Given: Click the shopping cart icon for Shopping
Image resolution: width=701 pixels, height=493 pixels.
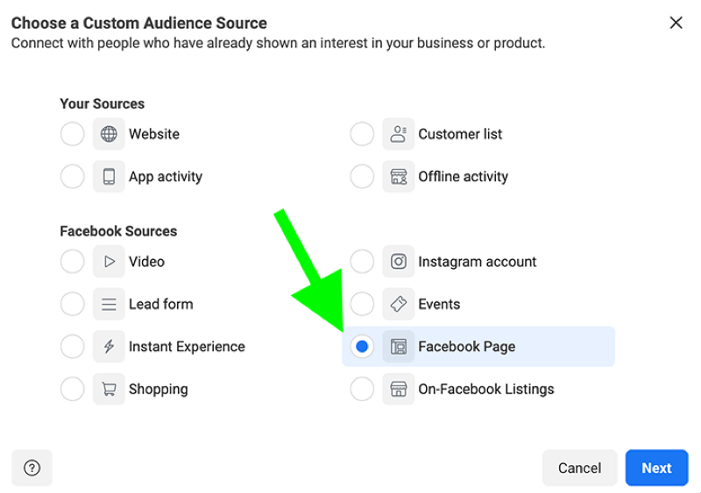Looking at the screenshot, I should click(109, 389).
